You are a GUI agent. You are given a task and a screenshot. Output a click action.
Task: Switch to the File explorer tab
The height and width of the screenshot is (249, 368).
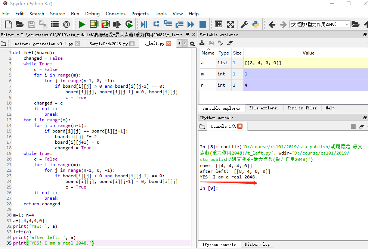264,108
